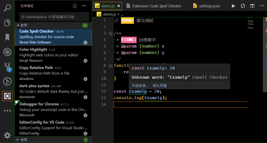Select dark-plus-syntax extension entry
Screen dimensions: 267x143
(x=53, y=91)
